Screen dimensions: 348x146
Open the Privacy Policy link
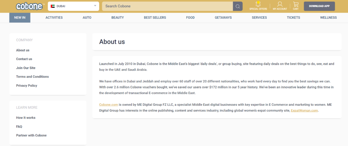[27, 86]
